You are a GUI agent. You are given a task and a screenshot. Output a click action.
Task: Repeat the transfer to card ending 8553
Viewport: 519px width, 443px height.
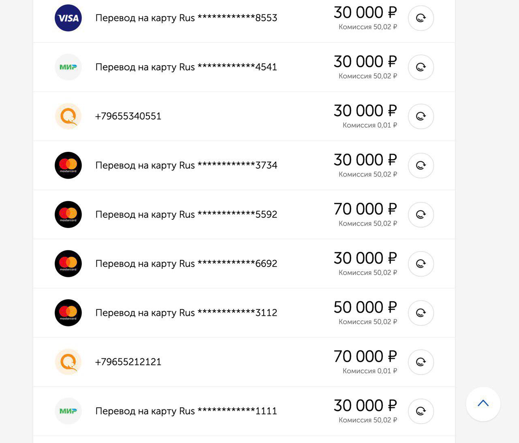(x=421, y=18)
